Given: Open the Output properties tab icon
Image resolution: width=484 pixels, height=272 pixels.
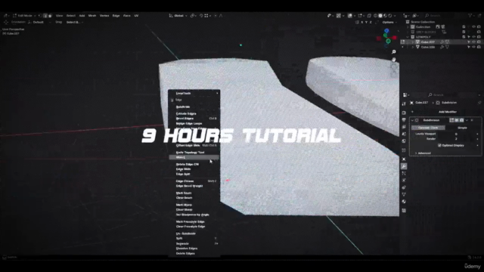Looking at the screenshot, I should pyautogui.click(x=404, y=120).
